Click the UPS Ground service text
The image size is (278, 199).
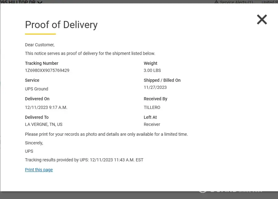(x=36, y=89)
